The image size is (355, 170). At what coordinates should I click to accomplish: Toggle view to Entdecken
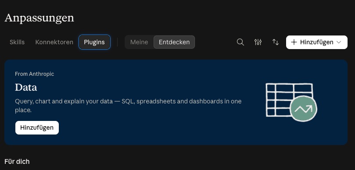pos(174,42)
